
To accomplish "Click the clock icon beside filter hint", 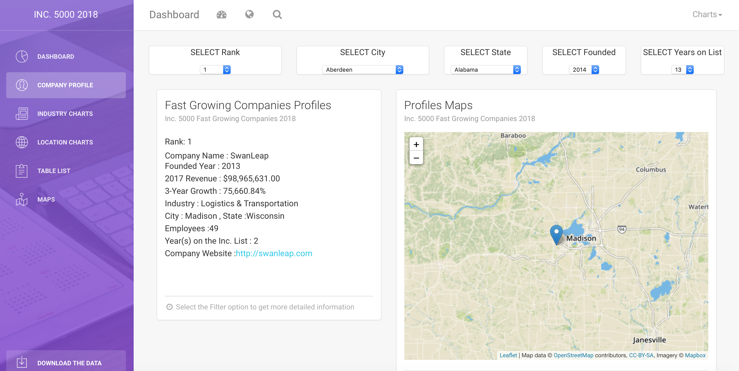I will pyautogui.click(x=170, y=307).
